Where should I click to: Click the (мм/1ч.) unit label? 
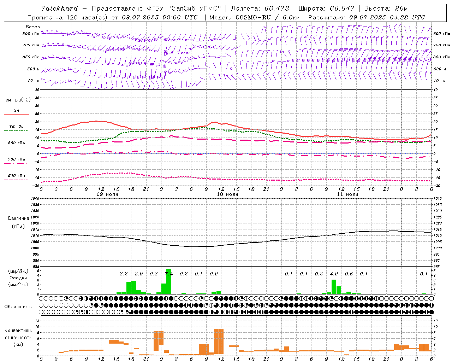pyautogui.click(x=18, y=285)
